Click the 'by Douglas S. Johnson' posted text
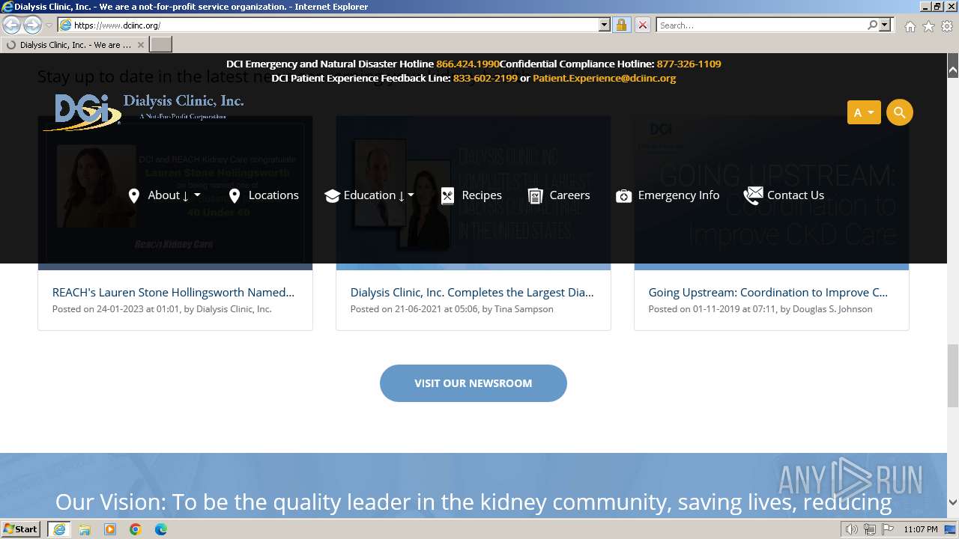 [826, 309]
